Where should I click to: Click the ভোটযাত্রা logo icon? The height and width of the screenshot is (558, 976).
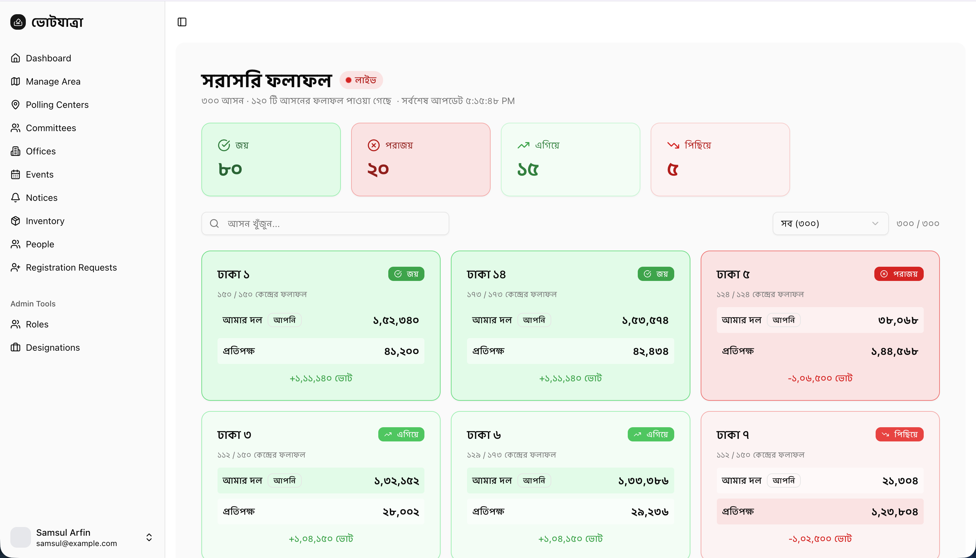click(18, 22)
